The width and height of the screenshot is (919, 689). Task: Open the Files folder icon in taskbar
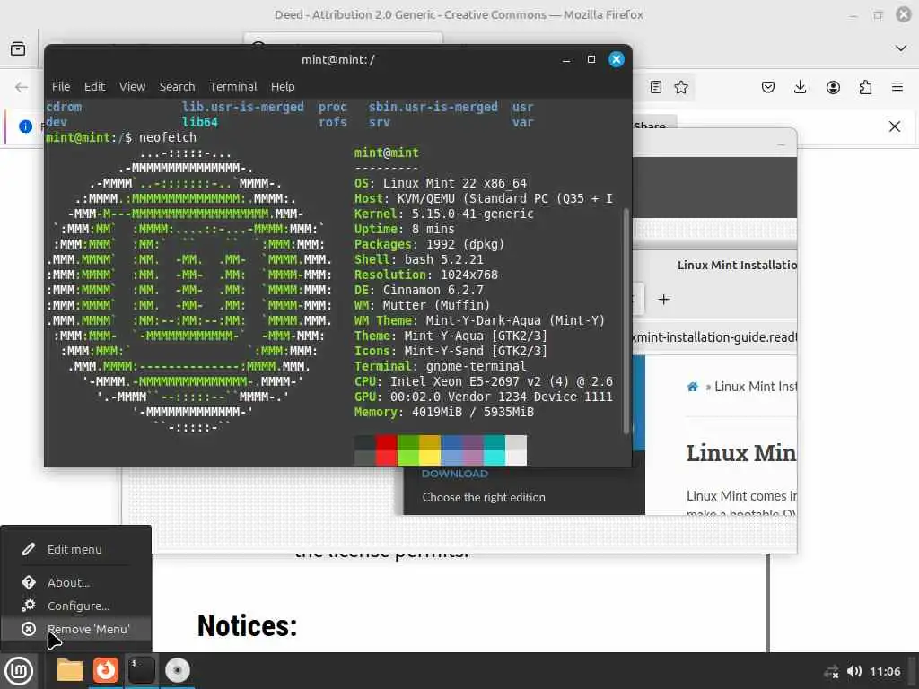[69, 670]
